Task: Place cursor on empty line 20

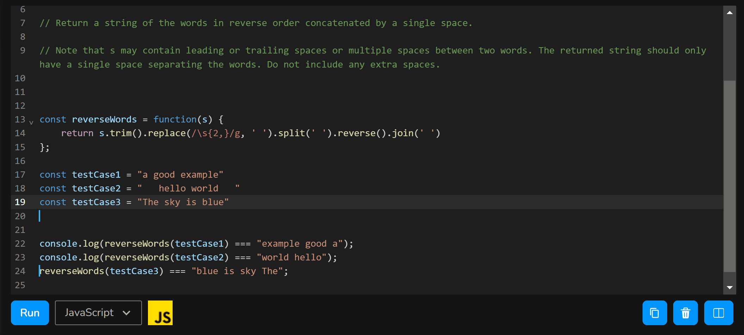Action: click(x=380, y=216)
